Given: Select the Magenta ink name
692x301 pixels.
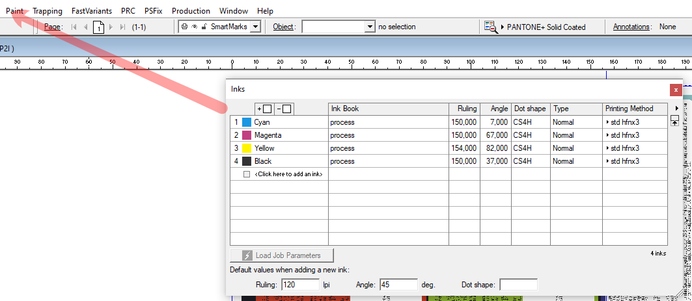Looking at the screenshot, I should click(x=268, y=135).
